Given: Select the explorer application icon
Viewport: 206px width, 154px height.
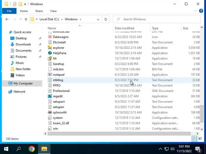Looking at the screenshot, I should 50,48.
